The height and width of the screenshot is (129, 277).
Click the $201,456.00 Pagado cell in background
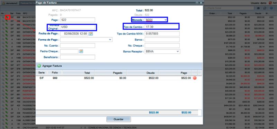244,105
